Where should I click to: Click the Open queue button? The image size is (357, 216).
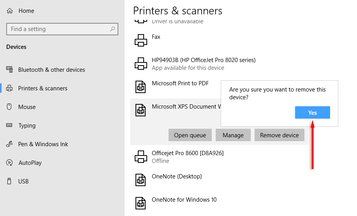point(190,135)
